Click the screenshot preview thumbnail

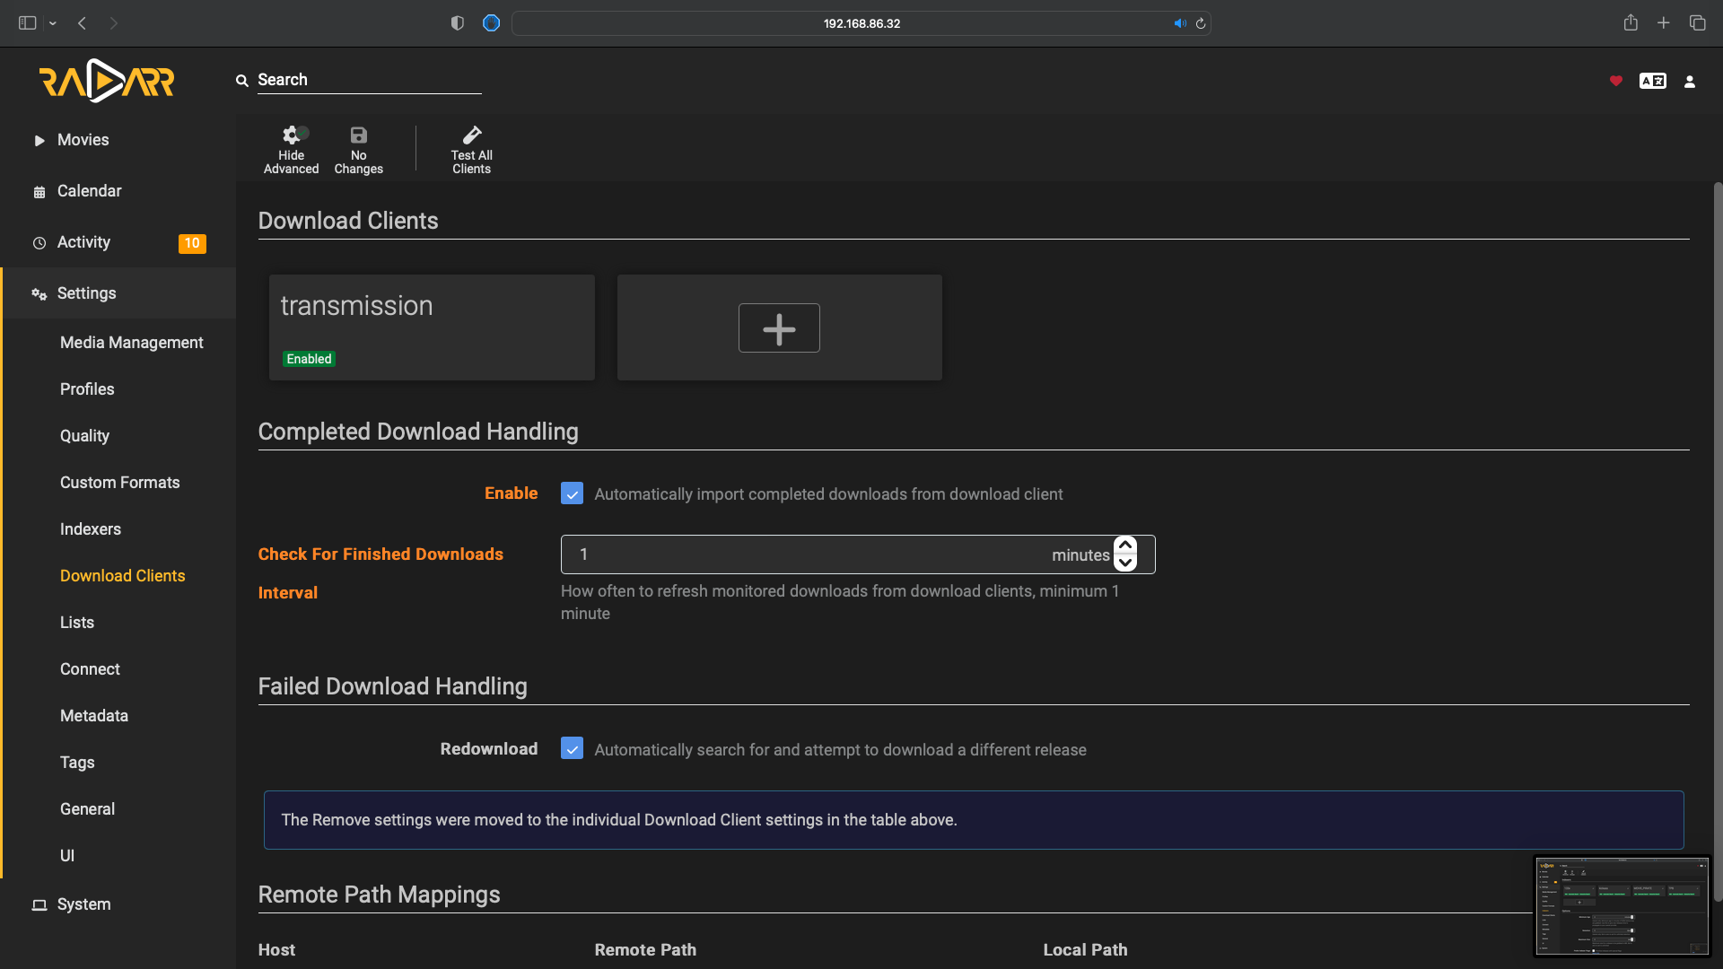tap(1622, 906)
